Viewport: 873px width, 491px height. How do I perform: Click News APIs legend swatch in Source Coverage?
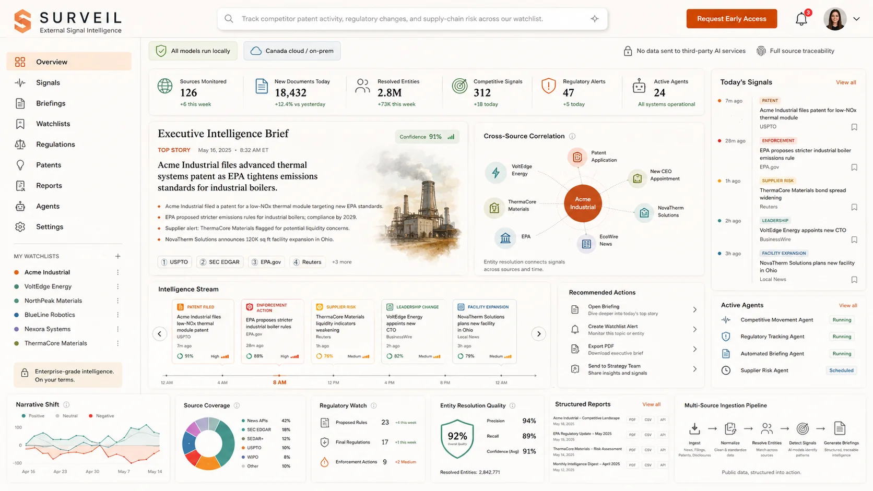tap(243, 421)
